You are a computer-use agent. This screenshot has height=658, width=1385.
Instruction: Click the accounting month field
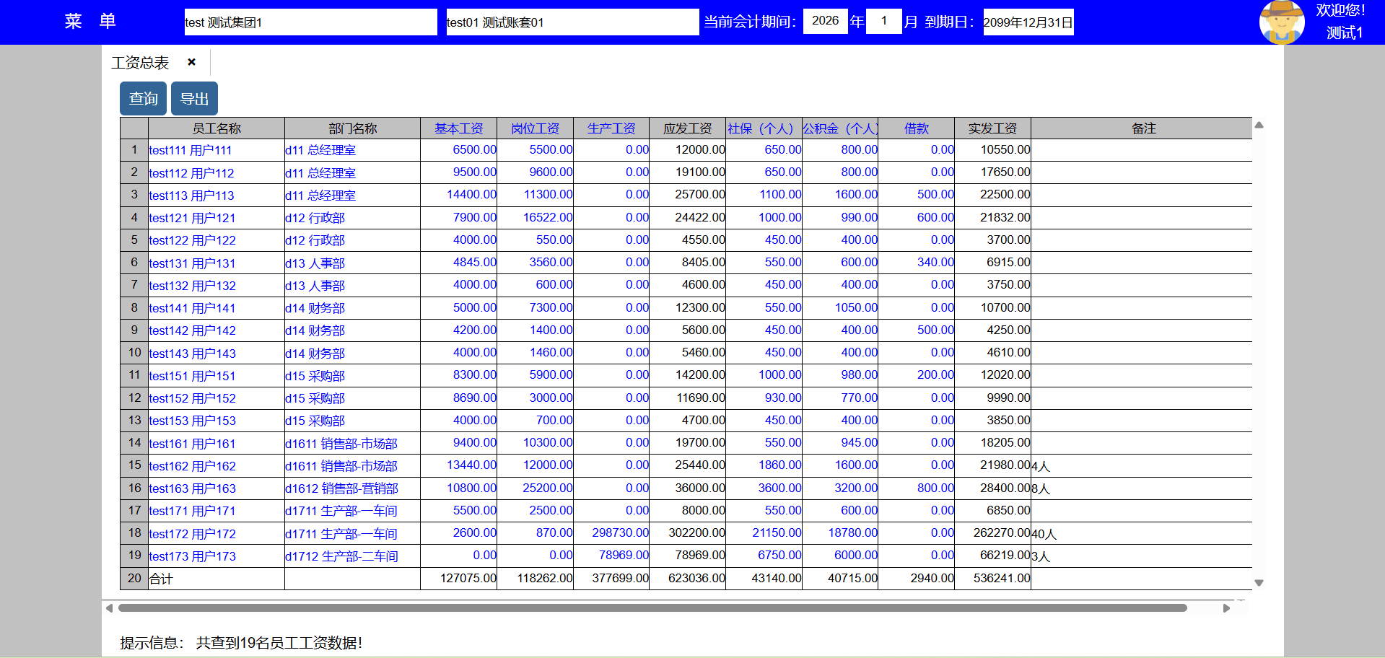(x=883, y=21)
